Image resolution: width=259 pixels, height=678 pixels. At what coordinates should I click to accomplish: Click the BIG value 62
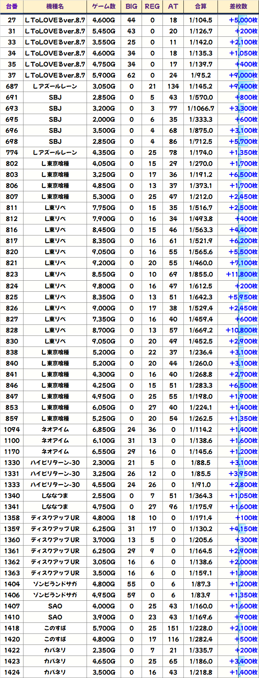click(131, 75)
